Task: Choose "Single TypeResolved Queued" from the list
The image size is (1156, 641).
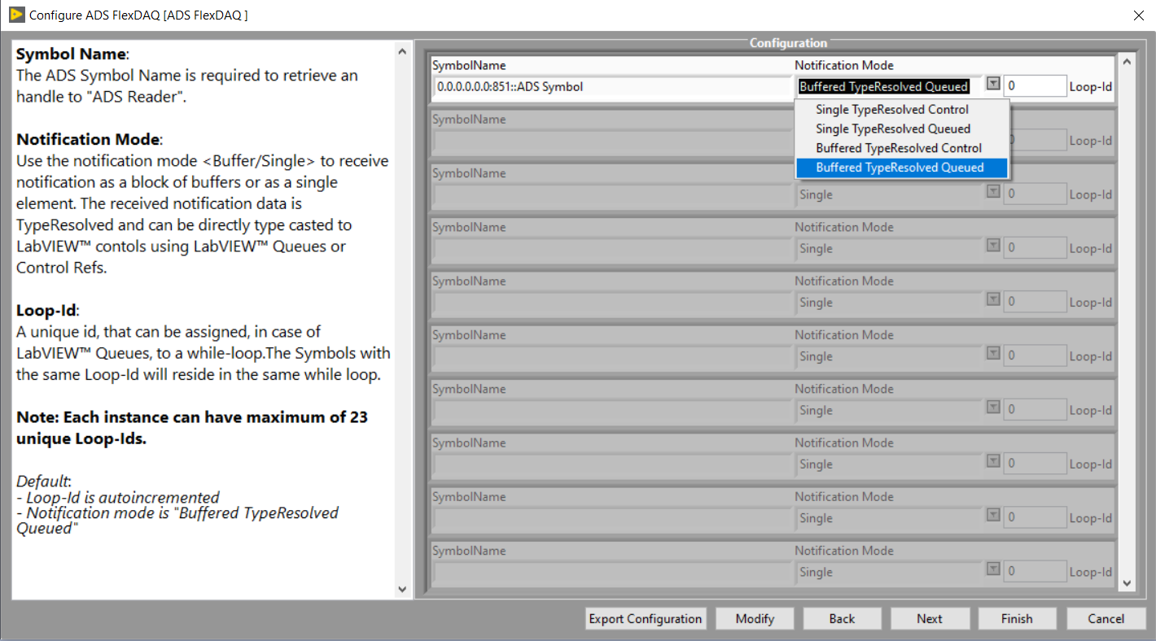Action: 893,129
